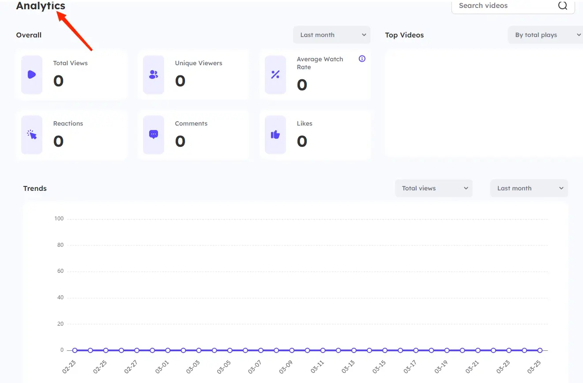
Task: Select the 02-23 data point on chart
Action: click(x=75, y=350)
